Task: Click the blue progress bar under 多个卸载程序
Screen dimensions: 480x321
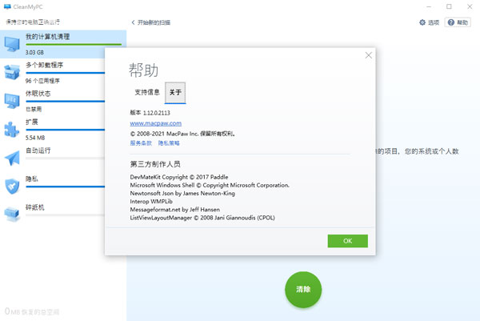Action: click(66, 73)
